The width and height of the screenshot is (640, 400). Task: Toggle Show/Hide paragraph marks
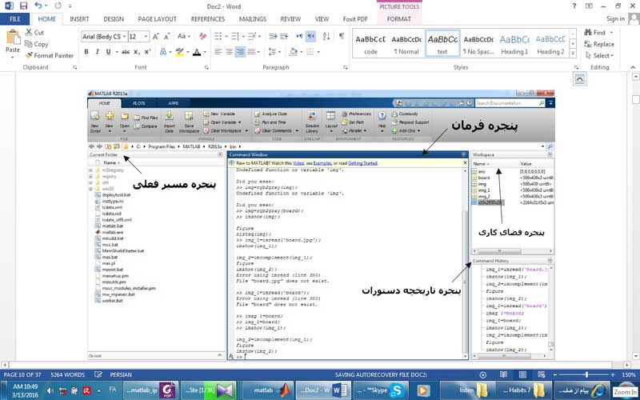[342, 36]
